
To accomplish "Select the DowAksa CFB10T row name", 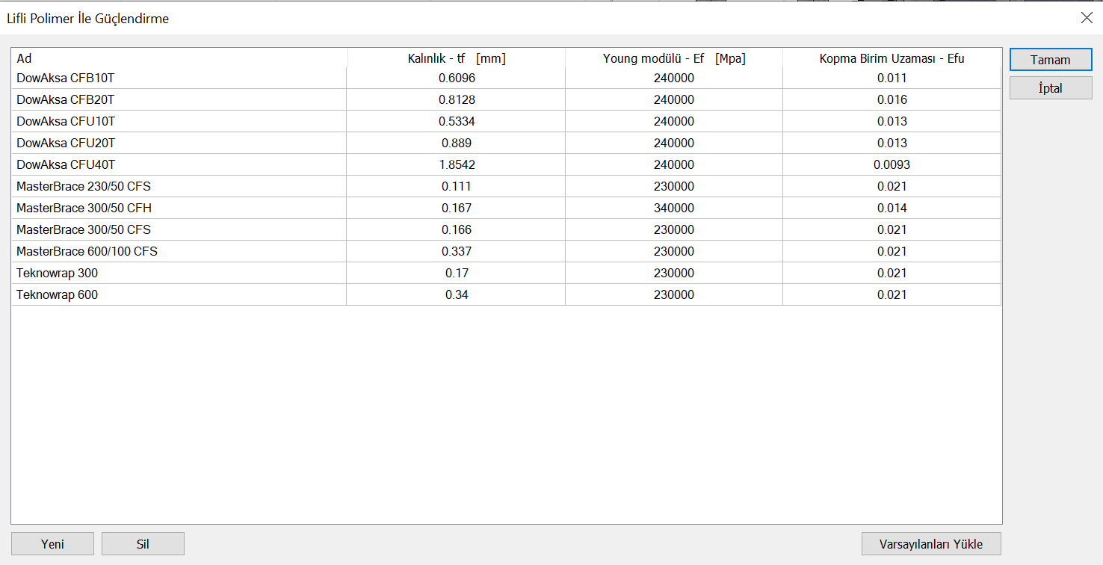I will pyautogui.click(x=66, y=78).
